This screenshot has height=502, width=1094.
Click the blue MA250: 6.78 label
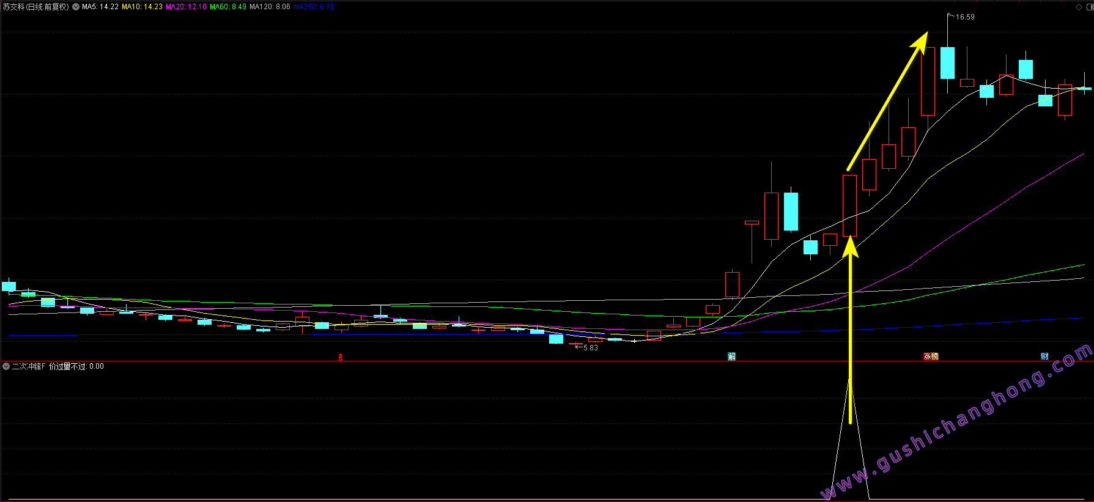(x=314, y=7)
